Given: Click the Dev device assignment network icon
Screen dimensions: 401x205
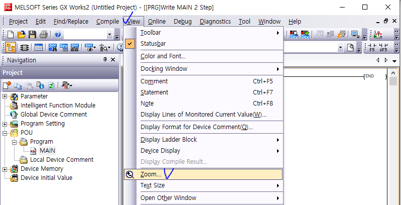Looking at the screenshot, I should point(75,47).
